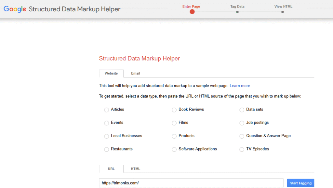This screenshot has height=188, width=333.
Task: Switch to the HTML source tab
Action: pyautogui.click(x=136, y=169)
